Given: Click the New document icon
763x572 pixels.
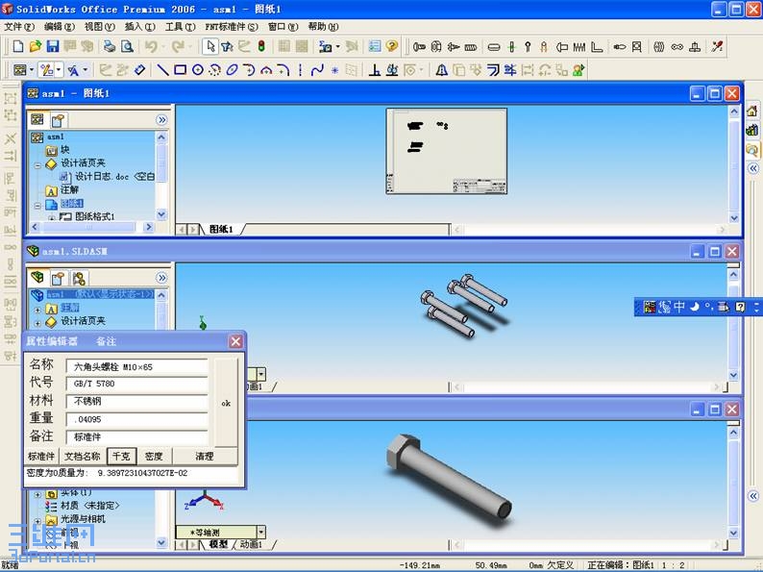Looking at the screenshot, I should tap(18, 46).
